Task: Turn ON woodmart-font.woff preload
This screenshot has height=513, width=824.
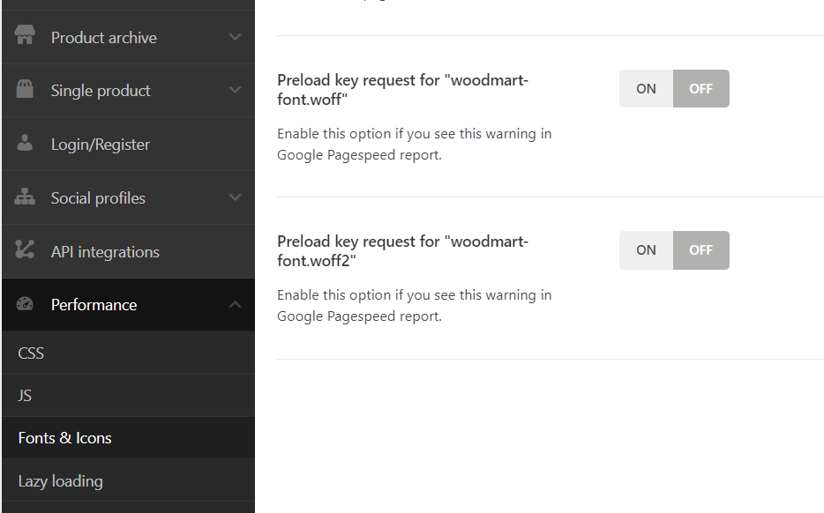Action: pos(646,89)
